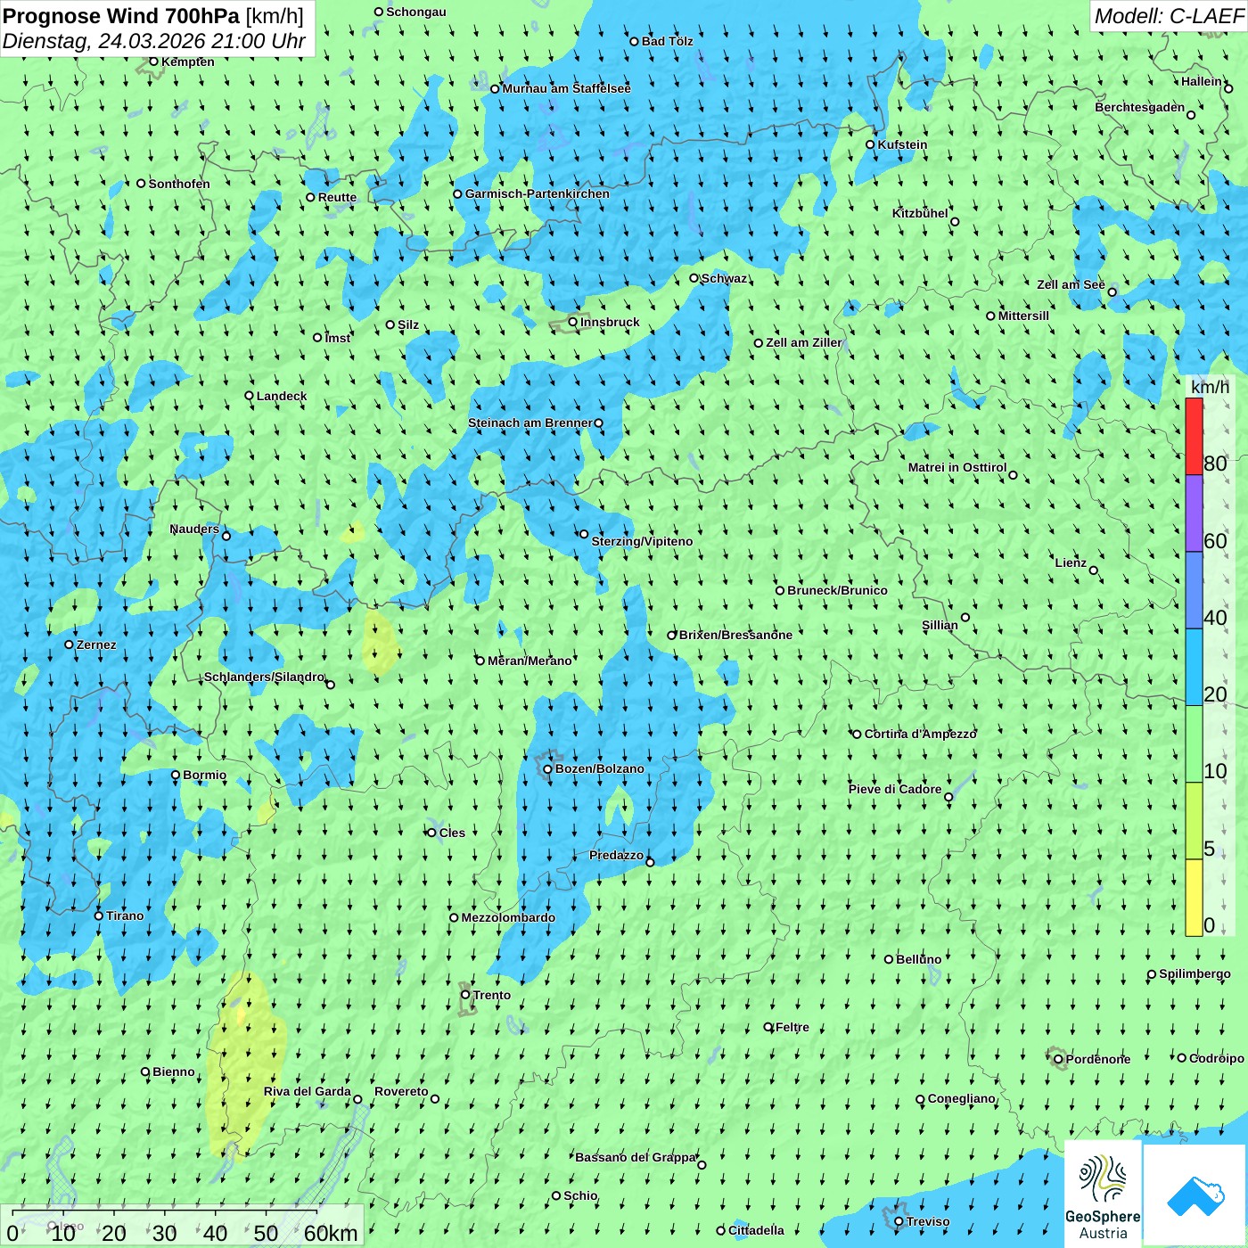Click the km/h legend unit label
1248x1248 pixels.
(x=1210, y=386)
